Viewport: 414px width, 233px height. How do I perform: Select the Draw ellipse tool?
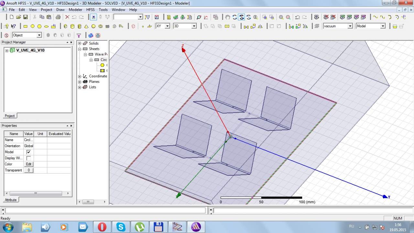[x=46, y=26]
